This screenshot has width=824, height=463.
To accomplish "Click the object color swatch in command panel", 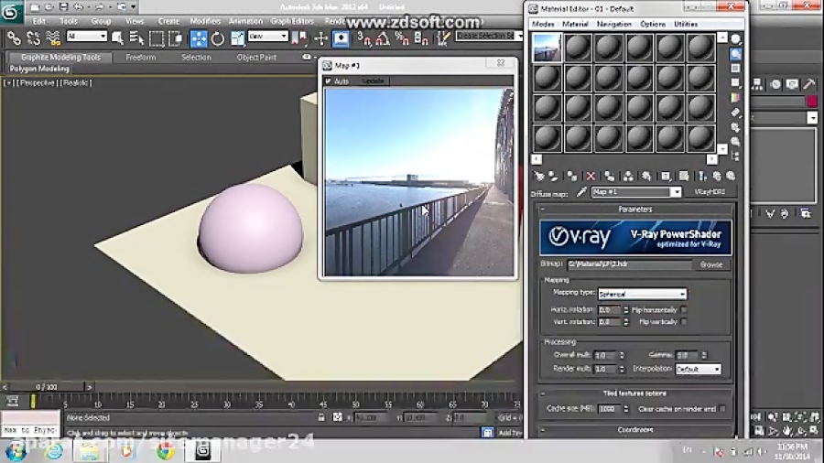I will pyautogui.click(x=812, y=102).
